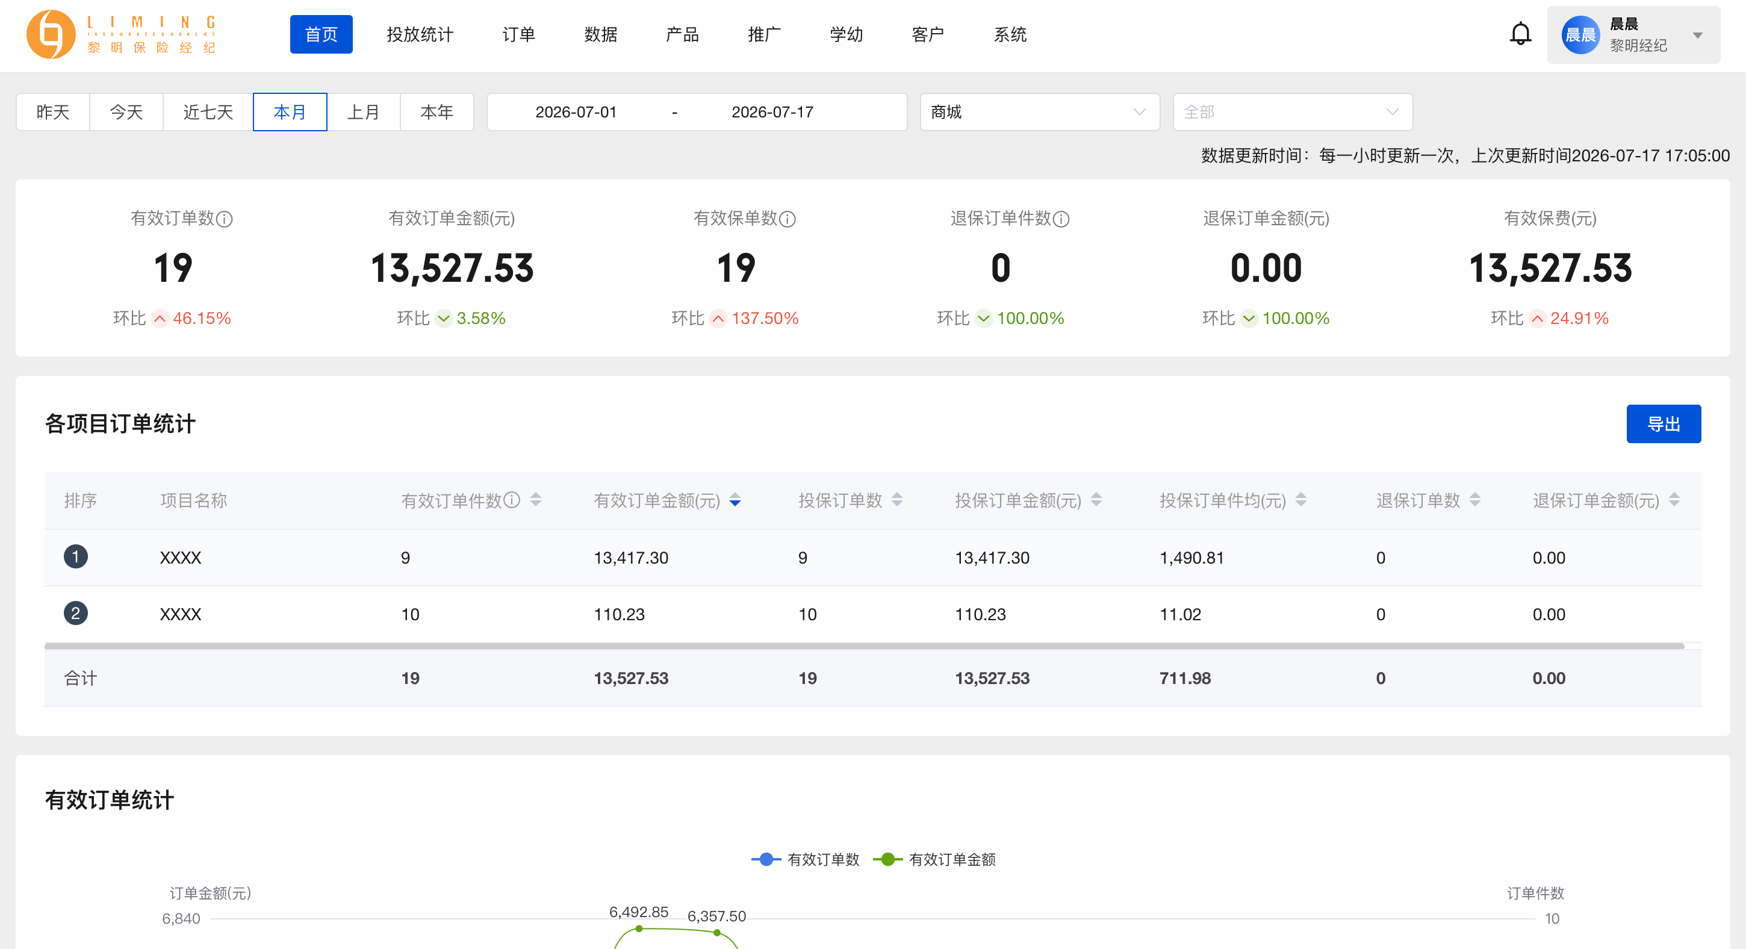
Task: Click the 711.98 total average value
Action: (x=1185, y=678)
